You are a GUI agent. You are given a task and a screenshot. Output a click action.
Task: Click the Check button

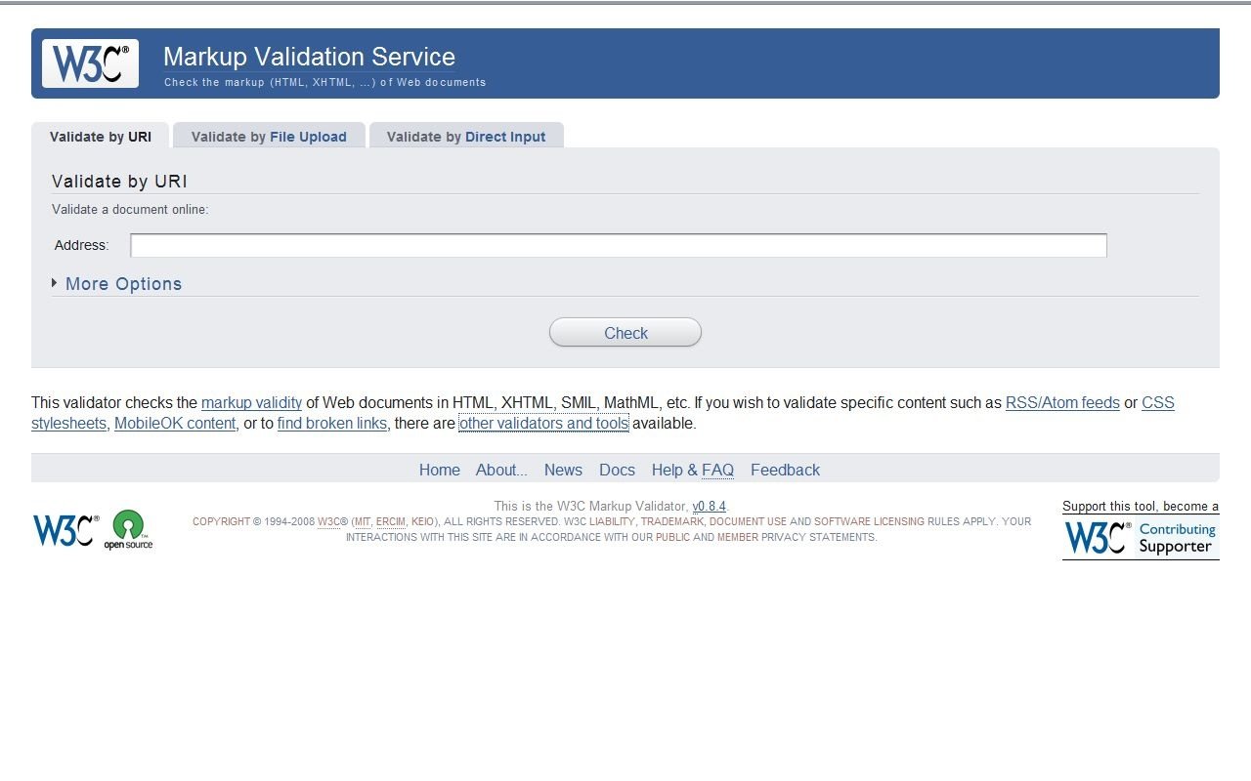625,333
